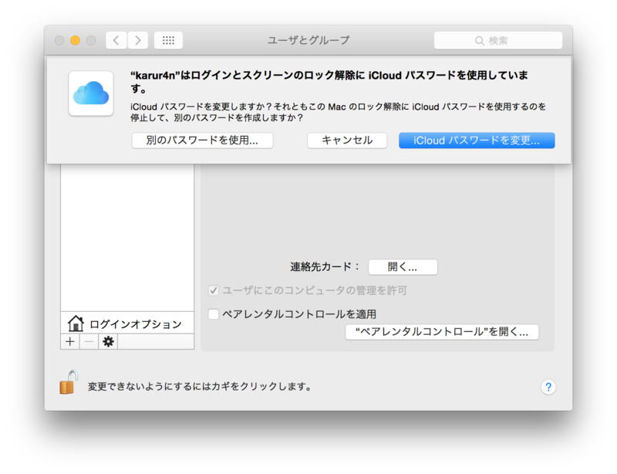Enable ペアレンタルコントロールを適用 checkbox
The width and height of the screenshot is (617, 474).
tap(214, 314)
